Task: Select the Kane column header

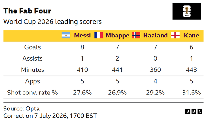Action: pyautogui.click(x=192, y=36)
